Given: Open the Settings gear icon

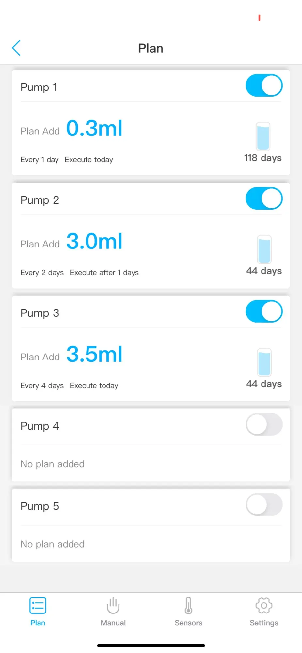Looking at the screenshot, I should pos(264,606).
